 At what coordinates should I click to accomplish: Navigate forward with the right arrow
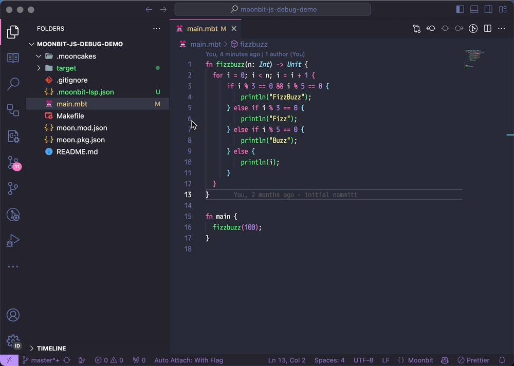[x=163, y=9]
